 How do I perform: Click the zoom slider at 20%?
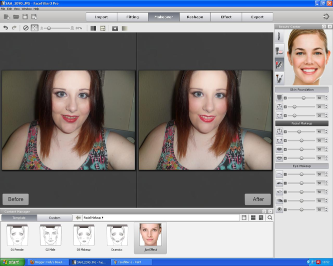(x=49, y=28)
